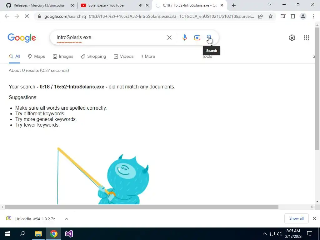Open the Chrome profile menu
The image size is (320, 240).
[303, 16]
